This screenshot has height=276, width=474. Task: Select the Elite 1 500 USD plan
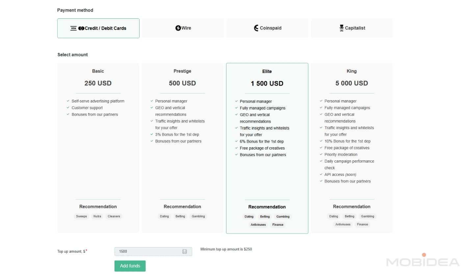click(267, 83)
